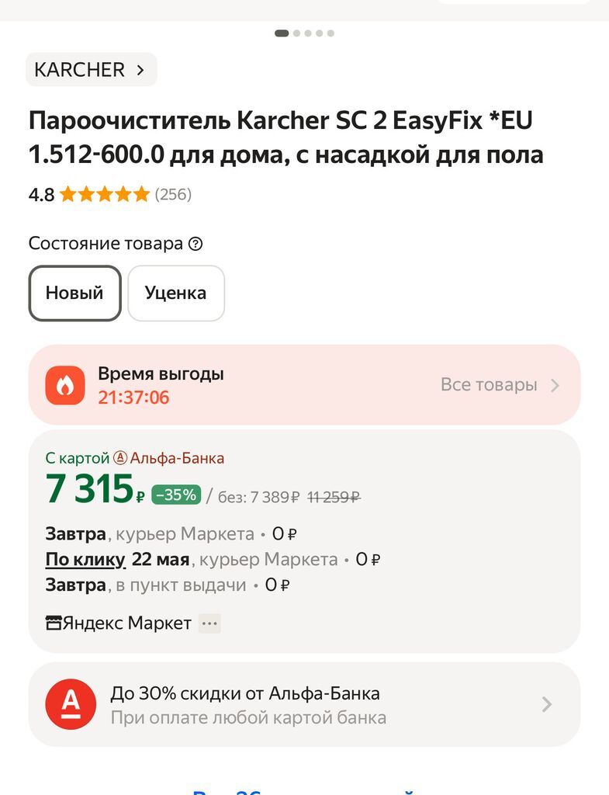This screenshot has width=609, height=795.
Task: Select the third carousel dot at the top
Action: tap(308, 33)
